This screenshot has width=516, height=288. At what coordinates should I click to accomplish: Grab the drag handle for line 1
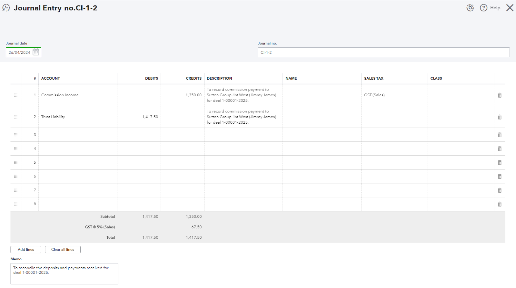[15, 95]
